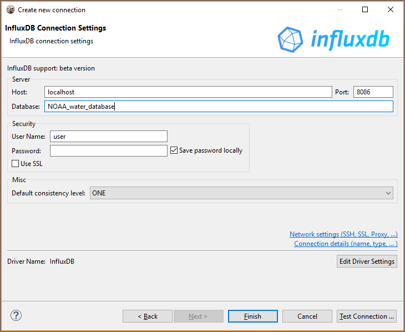
Task: Enable the Use SSL checkbox
Action: (x=16, y=164)
